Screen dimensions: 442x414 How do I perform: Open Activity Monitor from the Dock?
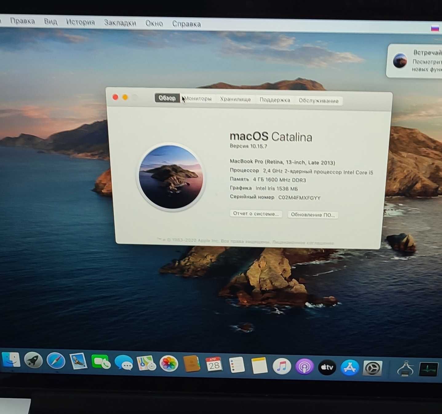pyautogui.click(x=428, y=369)
